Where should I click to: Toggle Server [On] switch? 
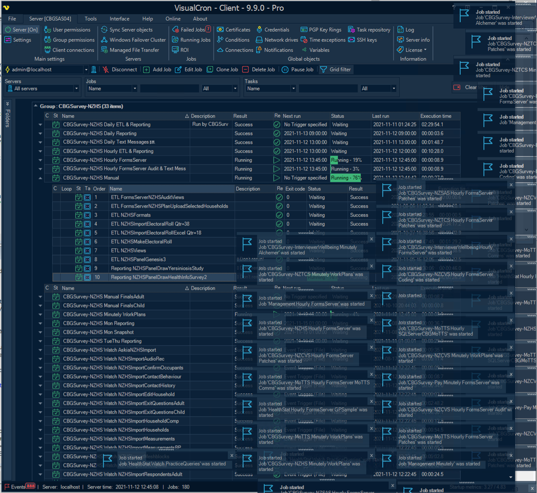[21, 30]
